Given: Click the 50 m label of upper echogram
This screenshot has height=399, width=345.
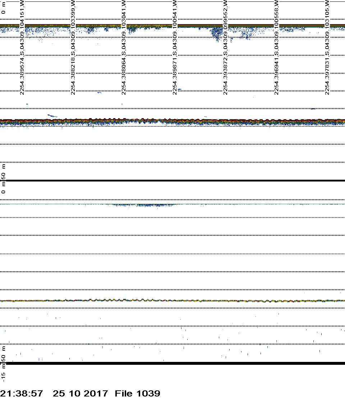Looking at the screenshot, I should pyautogui.click(x=4, y=172).
